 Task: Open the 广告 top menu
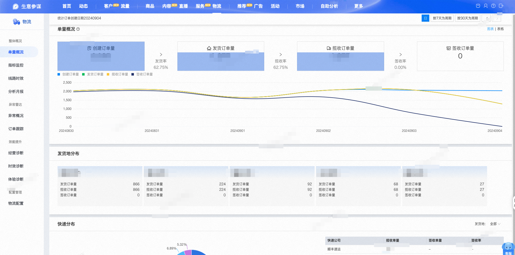(258, 6)
